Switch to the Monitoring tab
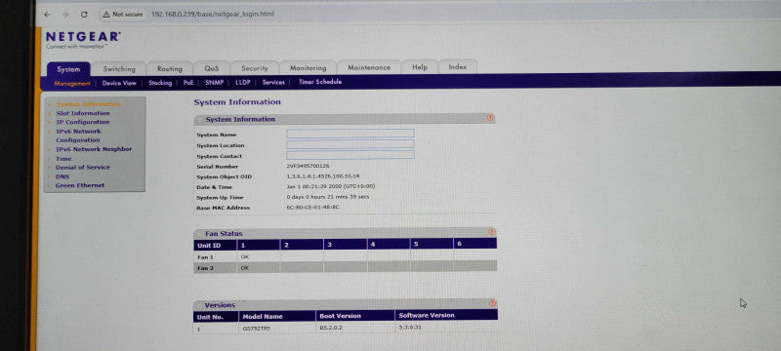This screenshot has height=351, width=781. [308, 67]
